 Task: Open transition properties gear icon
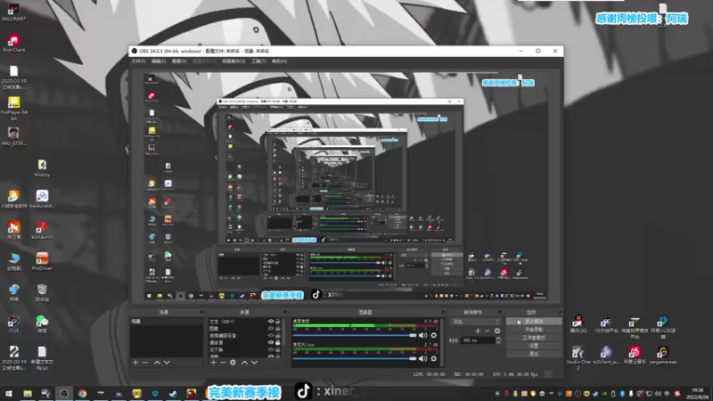tap(497, 331)
